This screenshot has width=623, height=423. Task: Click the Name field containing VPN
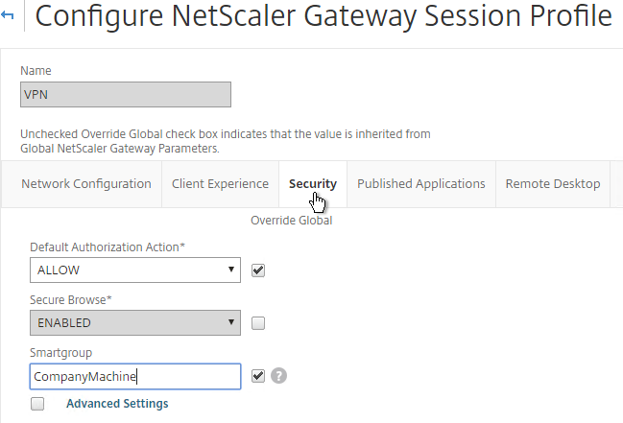(126, 95)
